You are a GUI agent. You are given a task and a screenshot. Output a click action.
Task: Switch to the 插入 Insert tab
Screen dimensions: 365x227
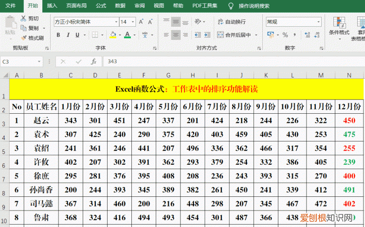[52, 5]
